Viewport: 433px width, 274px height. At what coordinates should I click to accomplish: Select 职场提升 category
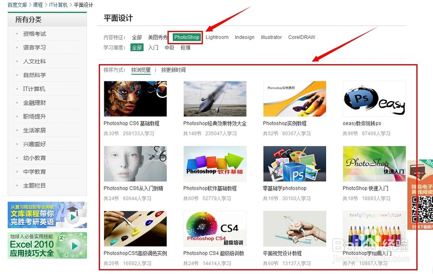(35, 116)
